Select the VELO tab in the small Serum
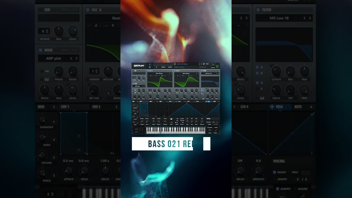The image size is (352, 198). tap(209, 101)
